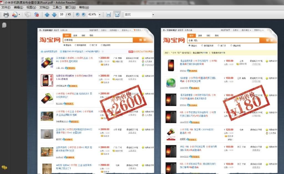Viewport: 284px width, 174px height.
Task: Click 请登录 link on 小米手机 page
Action: pyautogui.click(x=56, y=30)
